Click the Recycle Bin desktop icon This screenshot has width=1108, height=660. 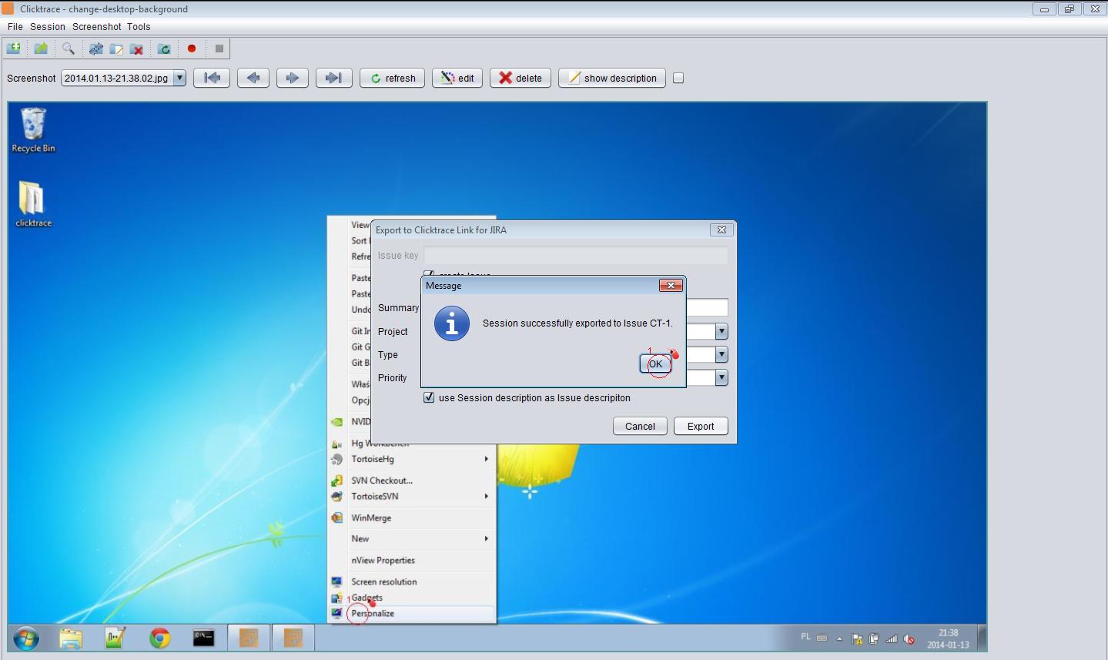[33, 130]
